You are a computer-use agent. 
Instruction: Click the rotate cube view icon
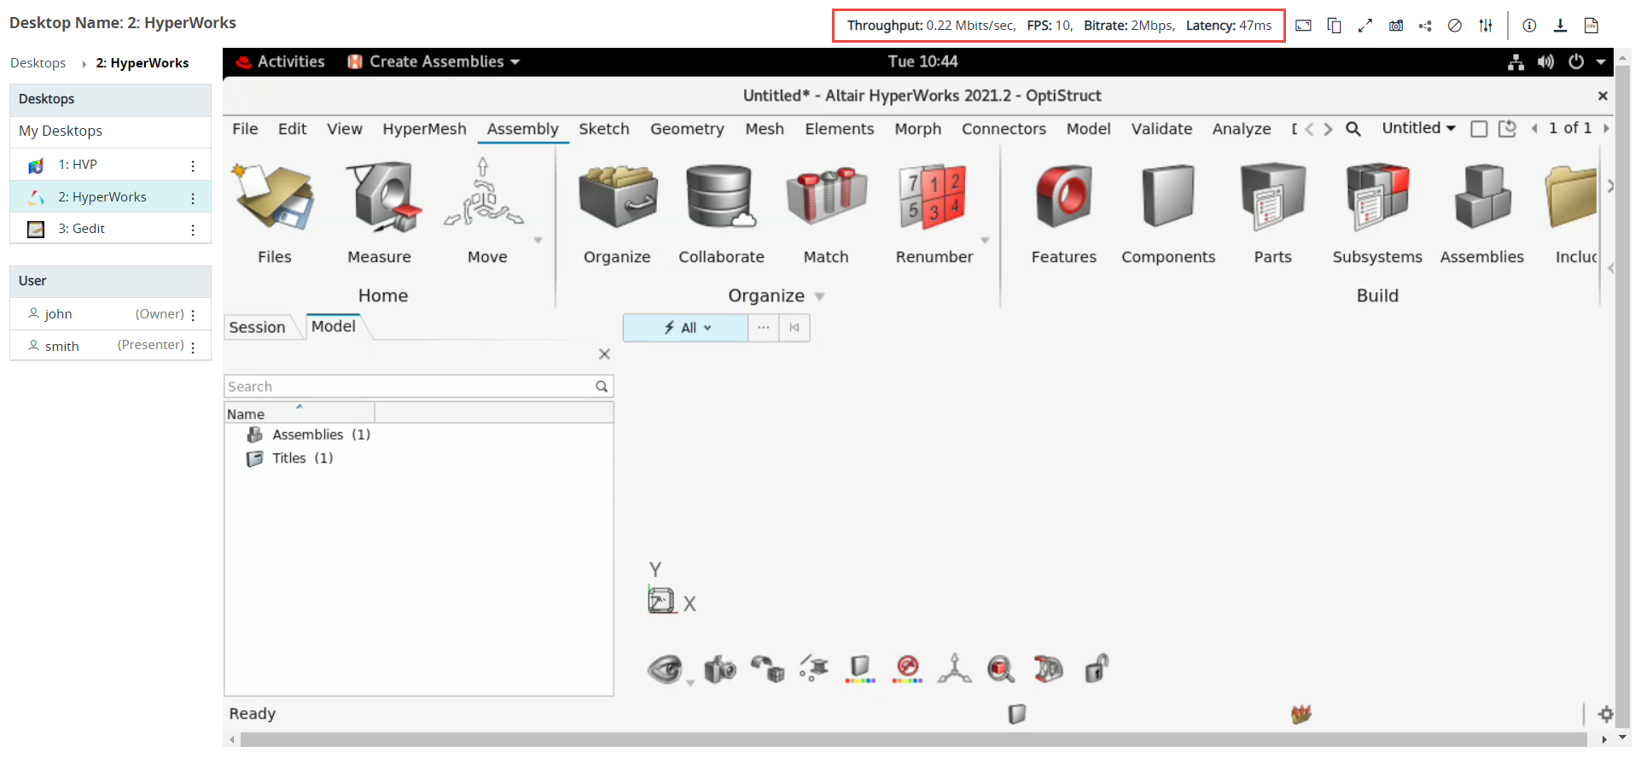click(x=767, y=668)
